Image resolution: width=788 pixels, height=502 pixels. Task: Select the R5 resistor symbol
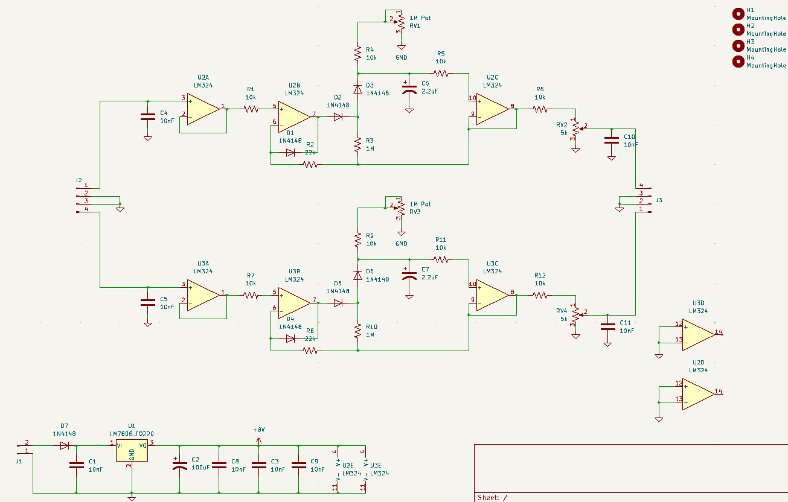tap(441, 74)
